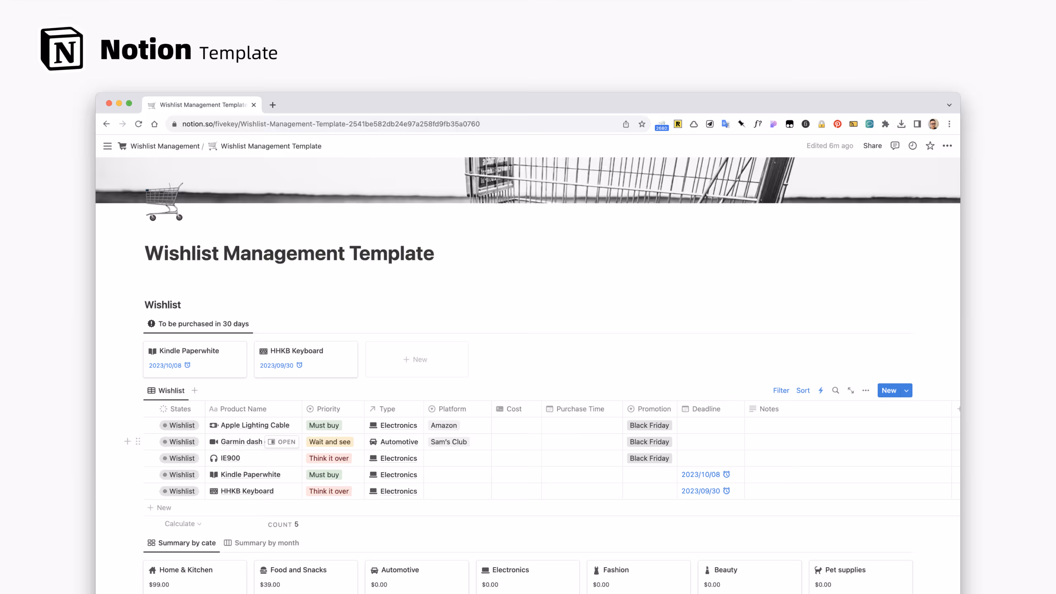Toggle the browser side panel icon
The height and width of the screenshot is (594, 1056).
917,124
